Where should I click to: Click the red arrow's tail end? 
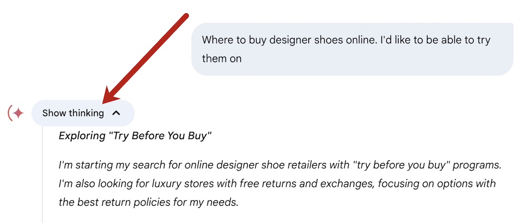pyautogui.click(x=186, y=16)
